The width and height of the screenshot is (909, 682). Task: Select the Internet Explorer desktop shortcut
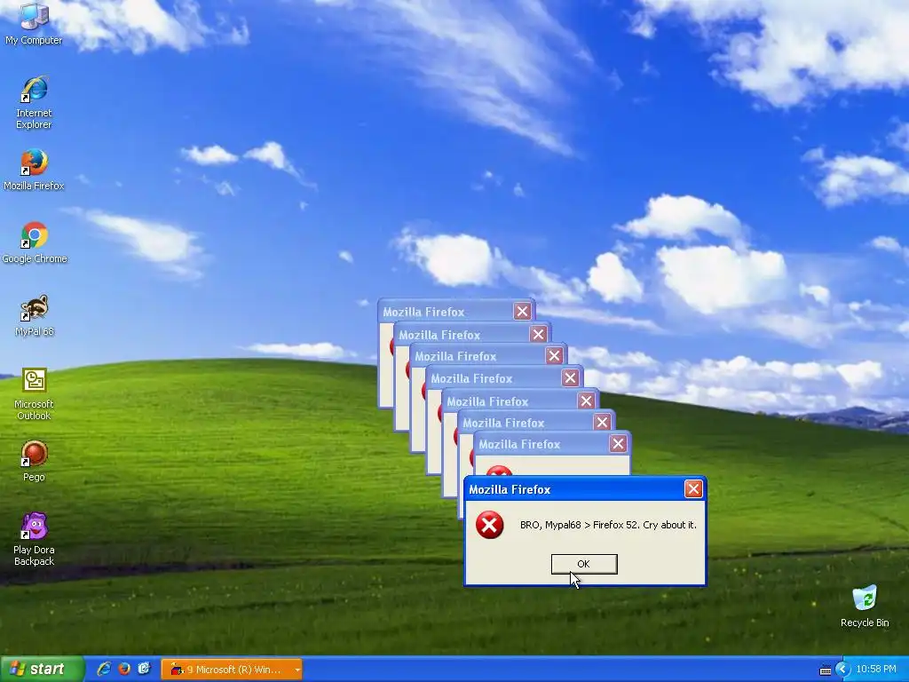pyautogui.click(x=34, y=102)
